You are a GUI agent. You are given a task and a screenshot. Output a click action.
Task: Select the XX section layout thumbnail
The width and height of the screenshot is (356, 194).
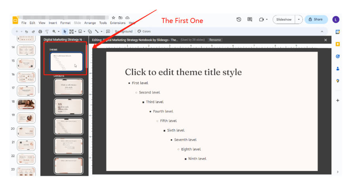point(68,107)
